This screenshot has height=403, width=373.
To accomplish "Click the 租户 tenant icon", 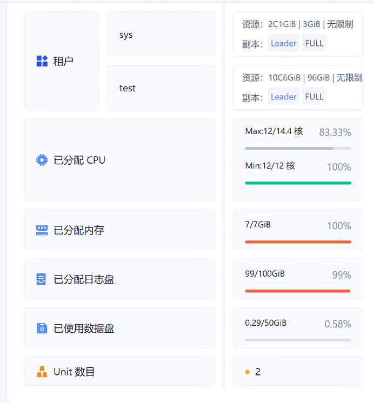I will click(x=42, y=61).
